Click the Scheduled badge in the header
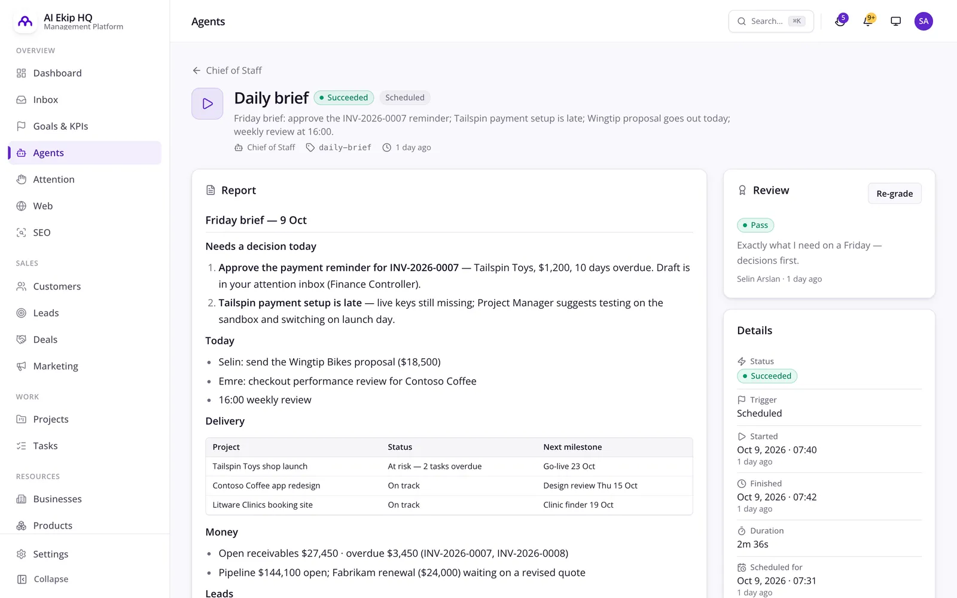Viewport: 957px width, 598px height. click(x=405, y=97)
